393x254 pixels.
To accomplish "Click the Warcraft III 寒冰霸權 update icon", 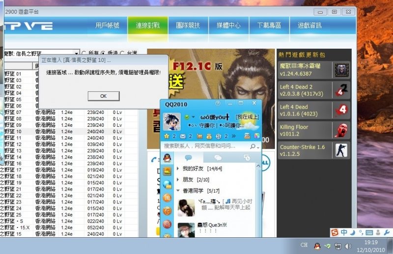I will pos(342,70).
